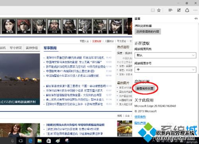Select the 军事新闻 tab heading

pyautogui.click(x=50, y=48)
